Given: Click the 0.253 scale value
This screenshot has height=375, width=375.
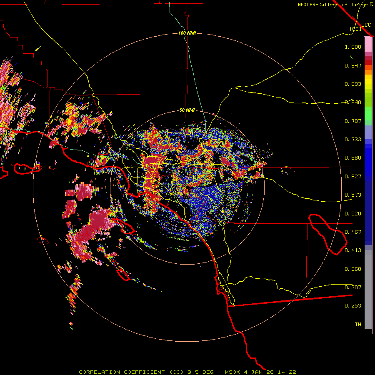Looking at the screenshot, I should coord(353,306).
